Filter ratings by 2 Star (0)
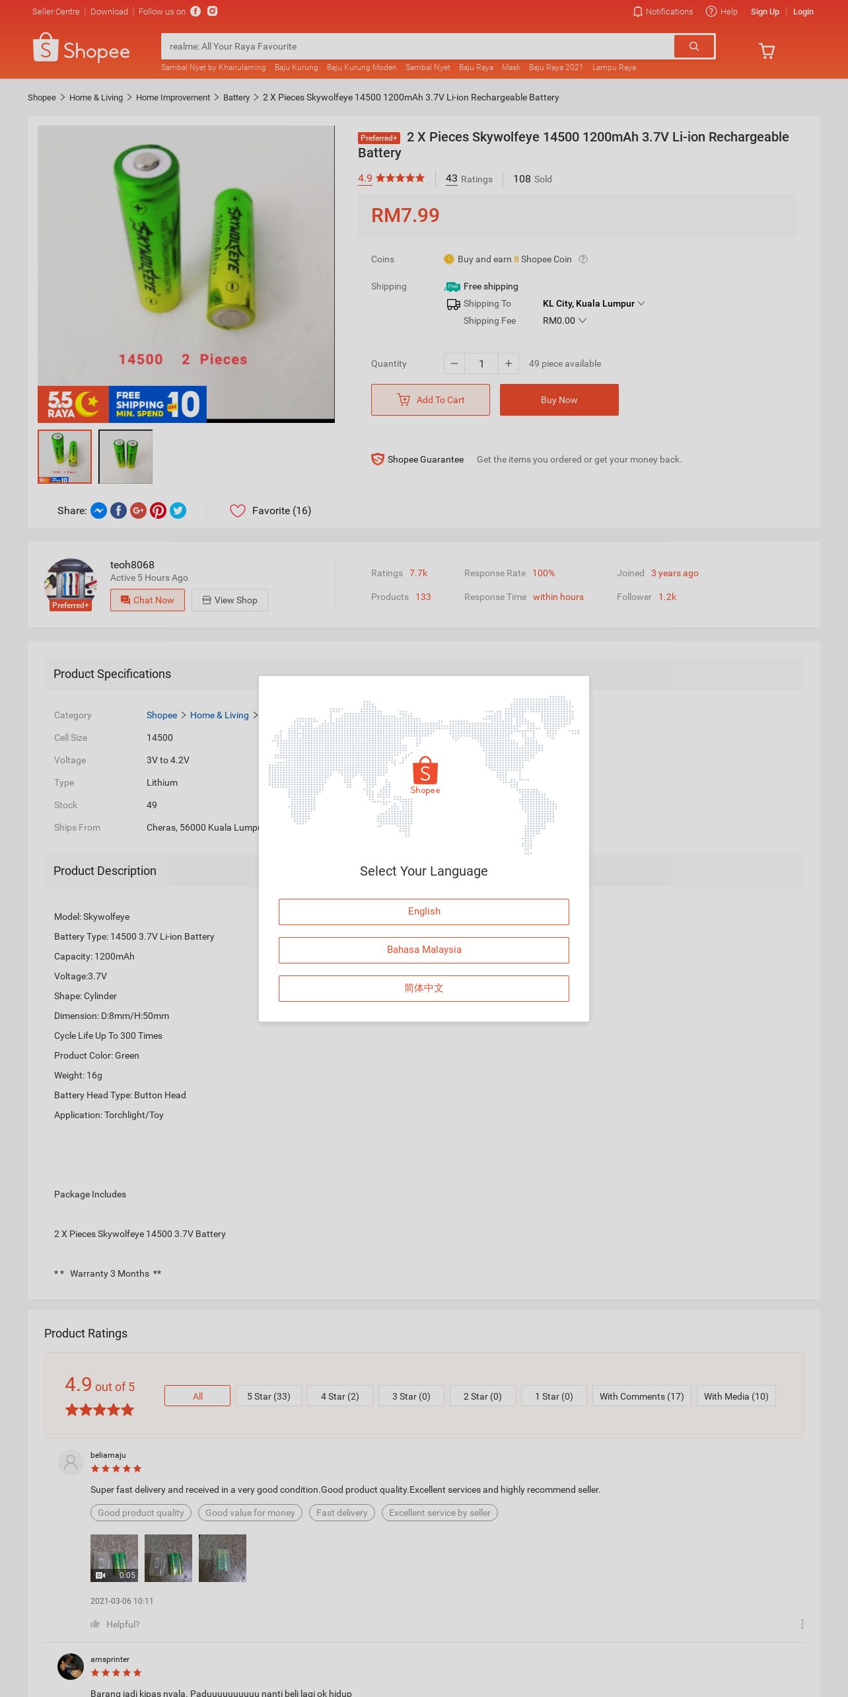 (483, 1396)
